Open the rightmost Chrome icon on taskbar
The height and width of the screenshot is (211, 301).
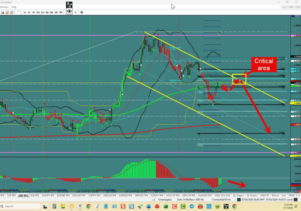coord(235,206)
